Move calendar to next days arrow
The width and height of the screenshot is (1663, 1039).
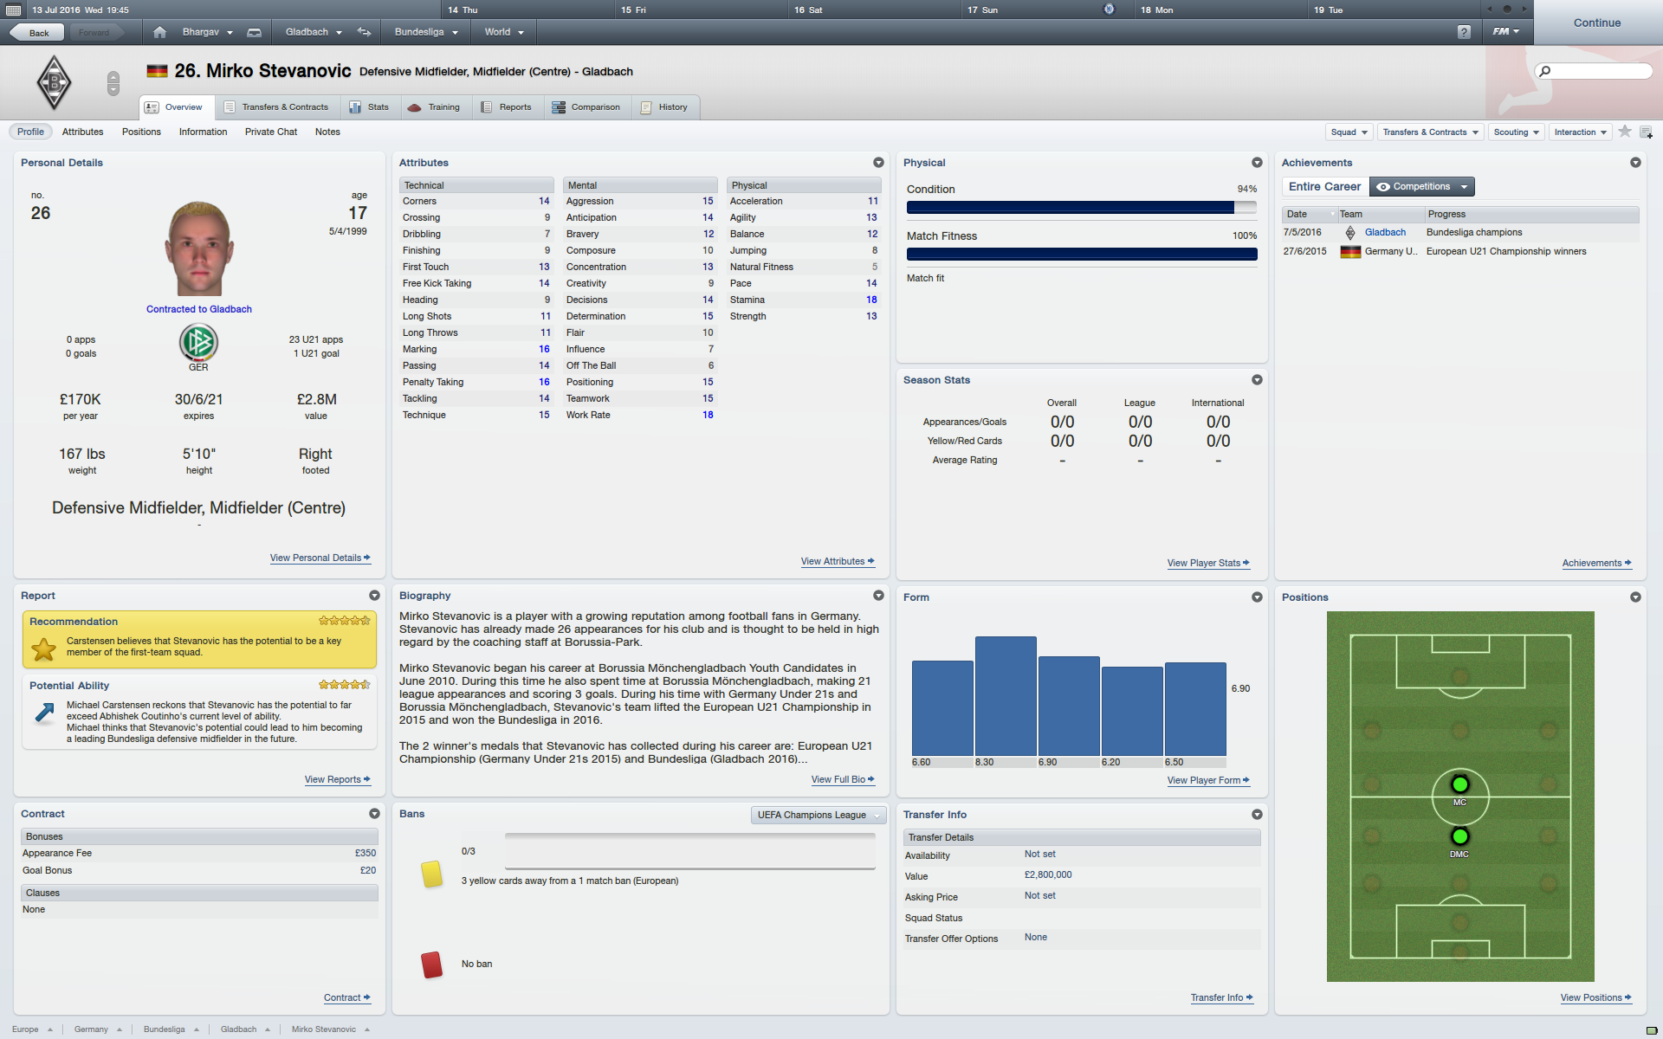click(x=1524, y=10)
